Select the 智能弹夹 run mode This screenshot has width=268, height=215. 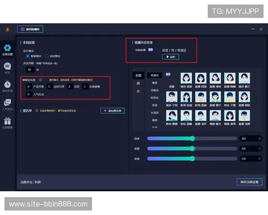pos(28,56)
